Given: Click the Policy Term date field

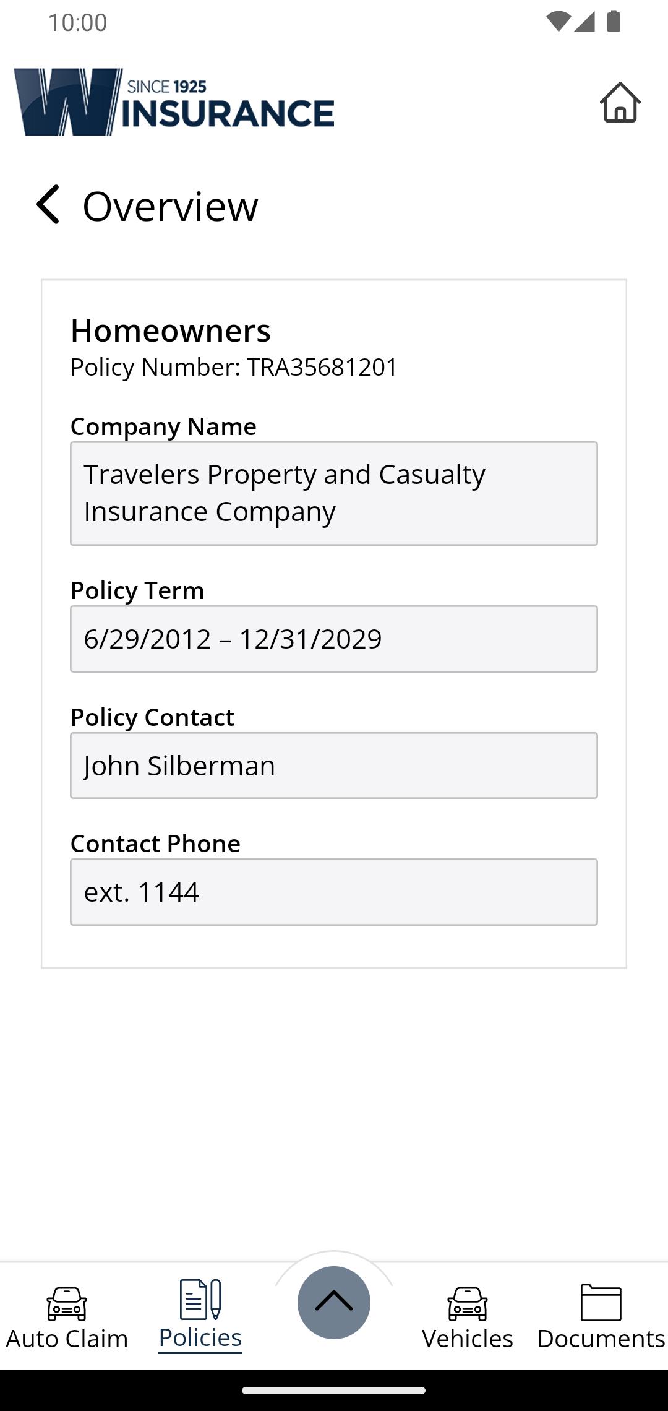Looking at the screenshot, I should [334, 639].
